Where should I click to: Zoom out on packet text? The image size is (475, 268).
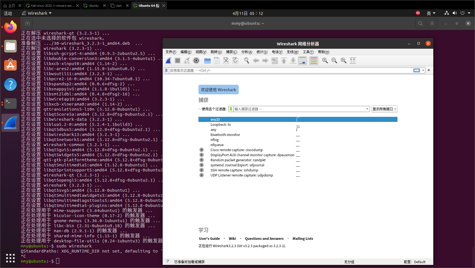(334, 61)
